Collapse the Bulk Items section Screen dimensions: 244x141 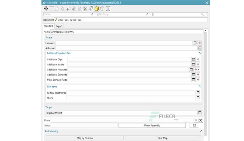[200, 87]
